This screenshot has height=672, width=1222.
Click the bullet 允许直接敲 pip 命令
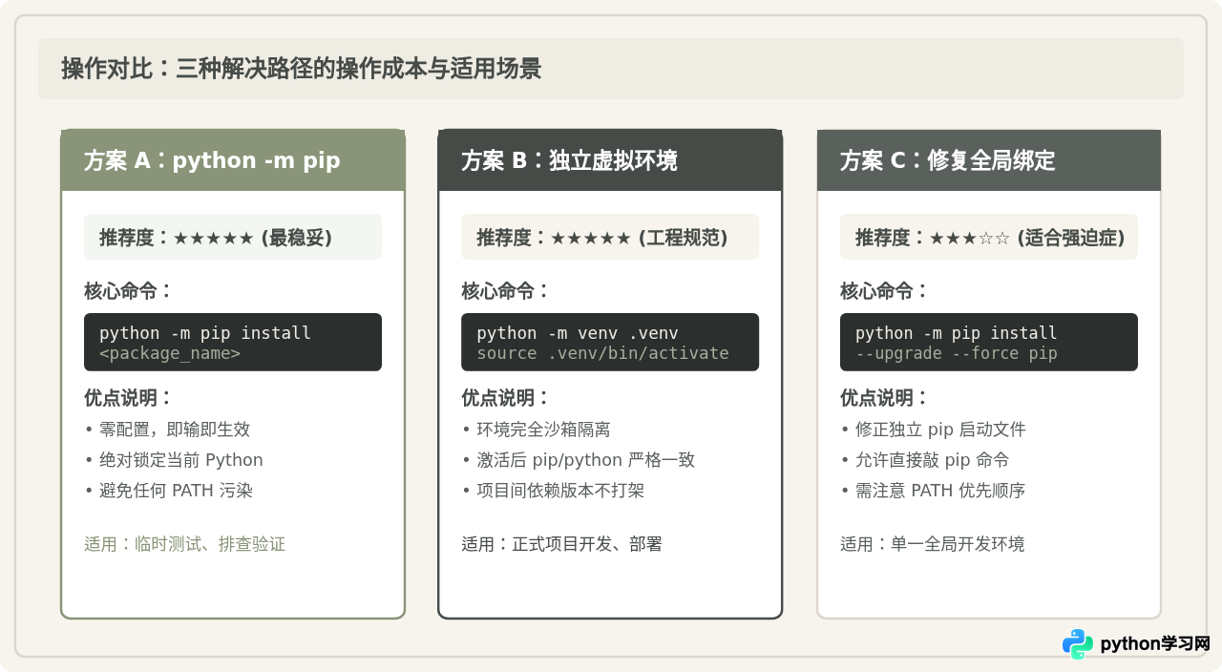(925, 460)
